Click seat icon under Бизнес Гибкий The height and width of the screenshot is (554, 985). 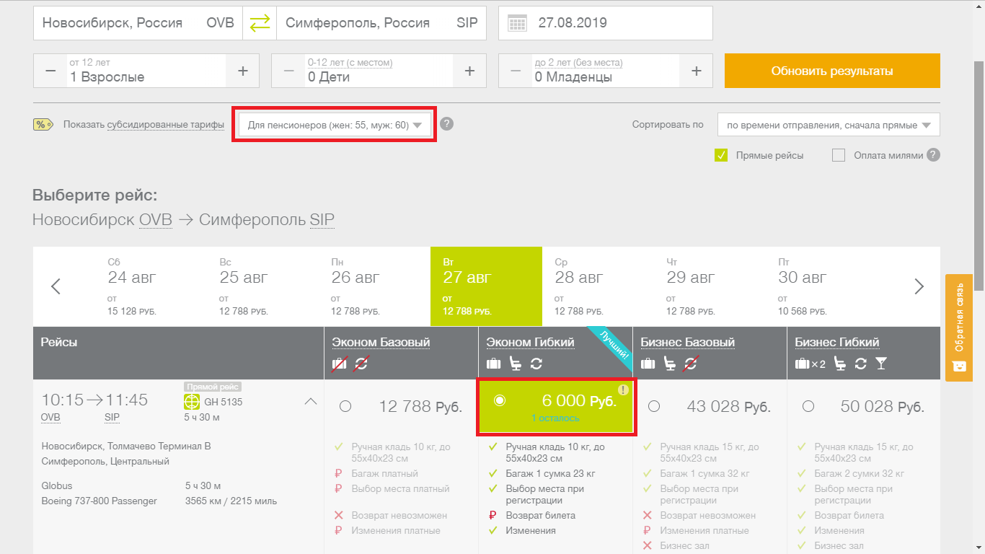click(840, 364)
